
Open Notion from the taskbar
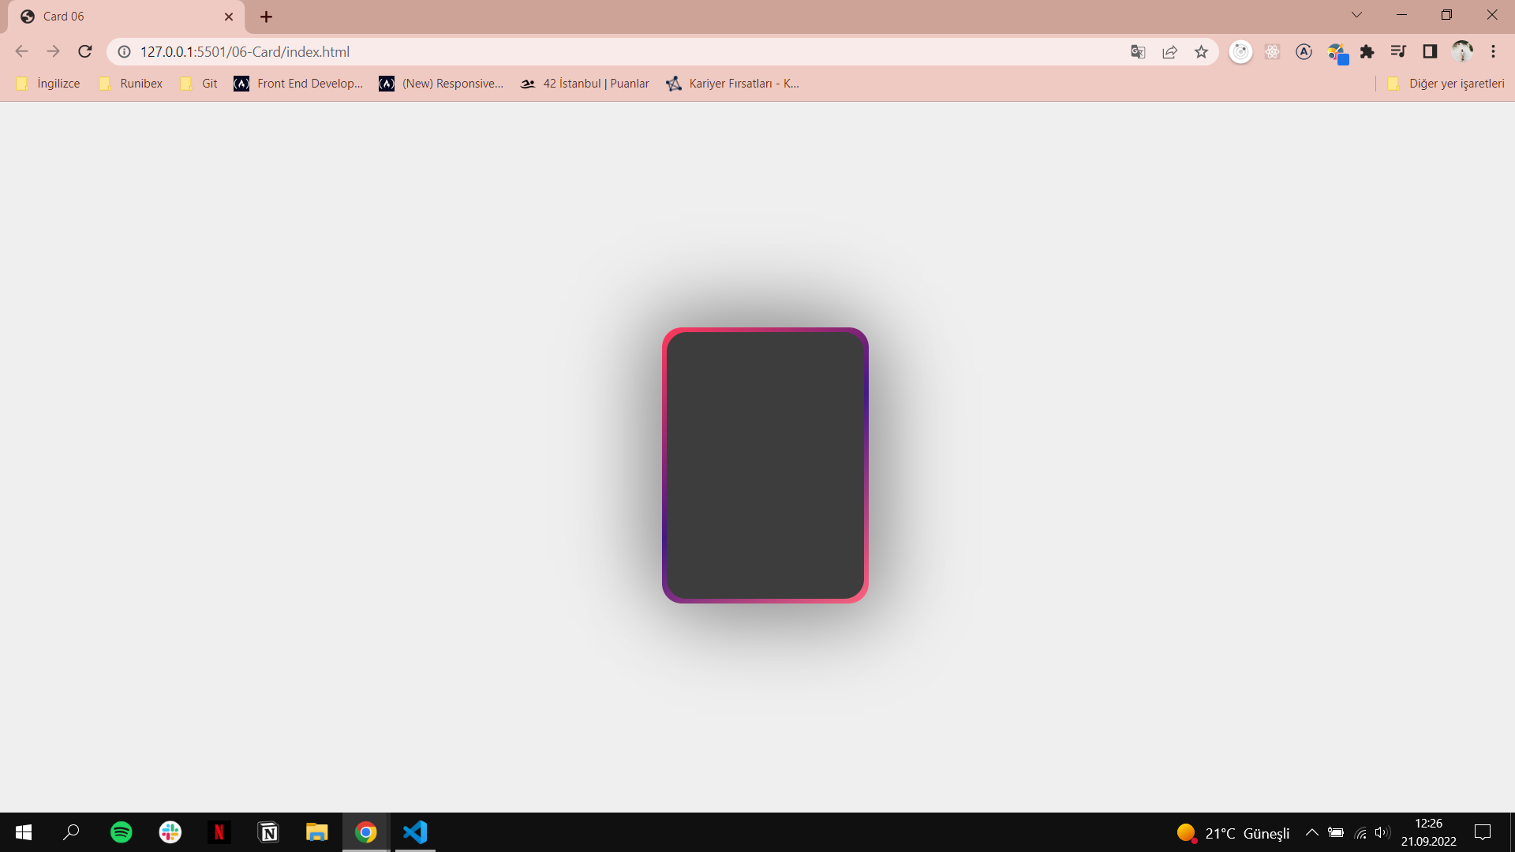point(267,831)
